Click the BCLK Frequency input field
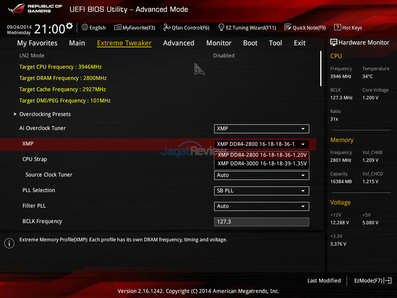 pos(261,222)
